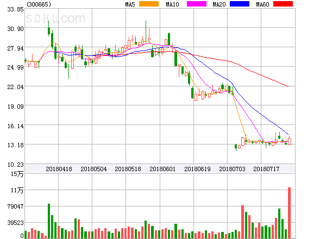The image size is (326, 239).
Task: Select the MA60 legend label
Action: (262, 4)
